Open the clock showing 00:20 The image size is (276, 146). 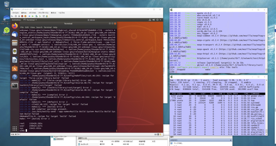92,20
